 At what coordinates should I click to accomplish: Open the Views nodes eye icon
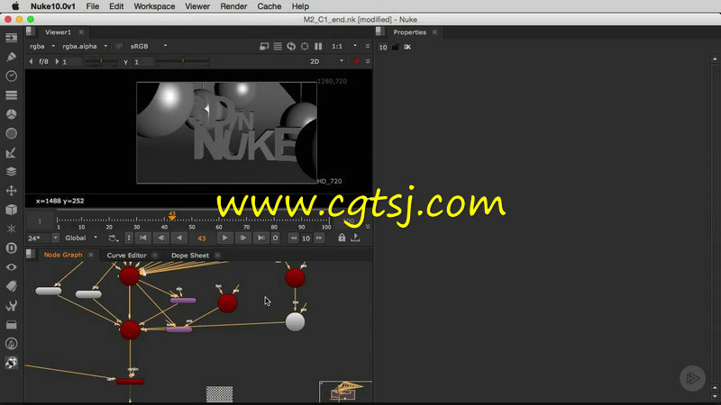(12, 266)
